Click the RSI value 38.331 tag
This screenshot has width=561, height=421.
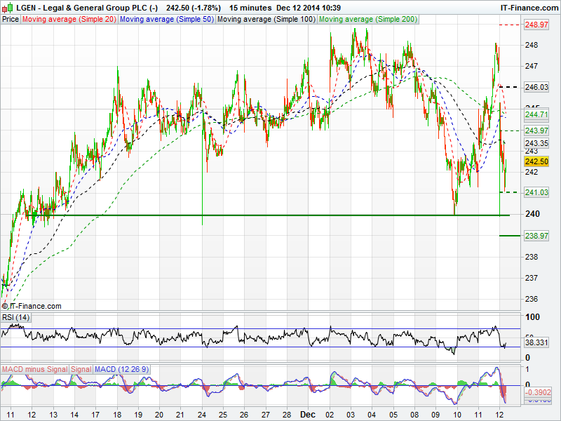click(x=536, y=343)
